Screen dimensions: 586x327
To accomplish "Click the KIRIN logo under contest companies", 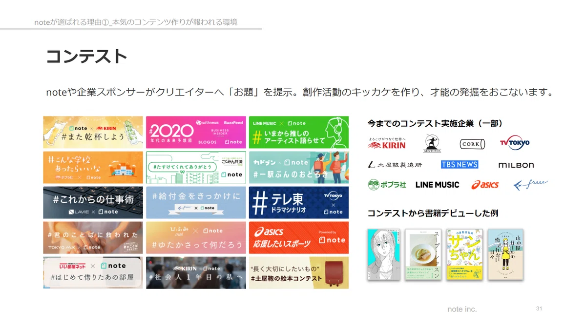I will [387, 143].
